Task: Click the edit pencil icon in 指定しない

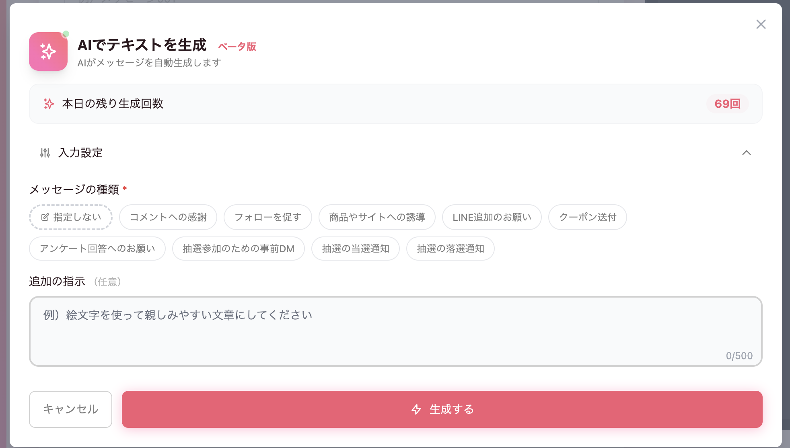Action: click(x=45, y=217)
